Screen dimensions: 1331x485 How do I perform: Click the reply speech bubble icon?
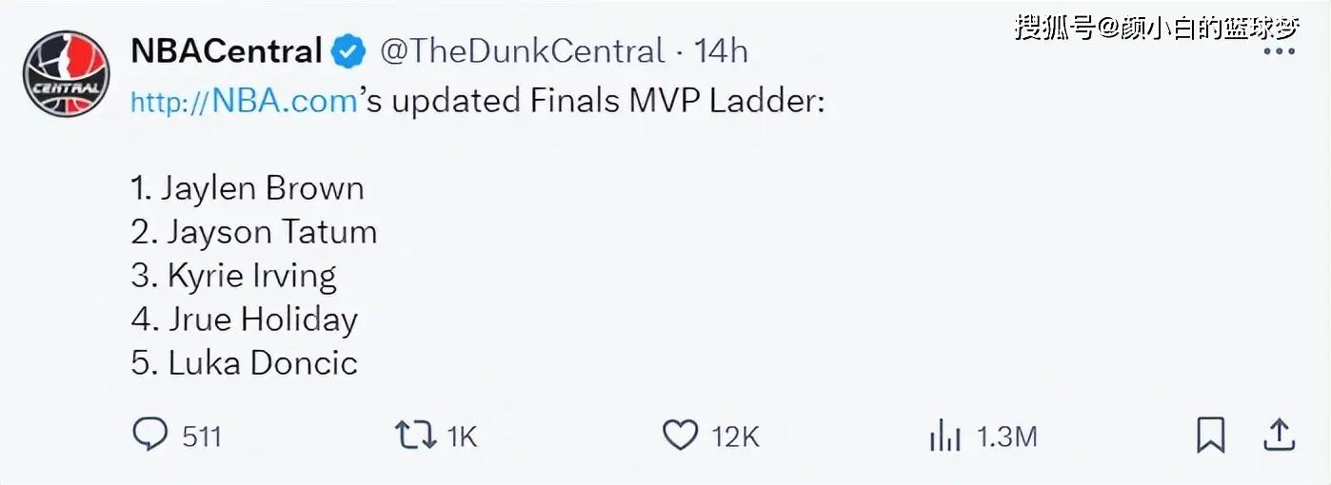tap(149, 435)
